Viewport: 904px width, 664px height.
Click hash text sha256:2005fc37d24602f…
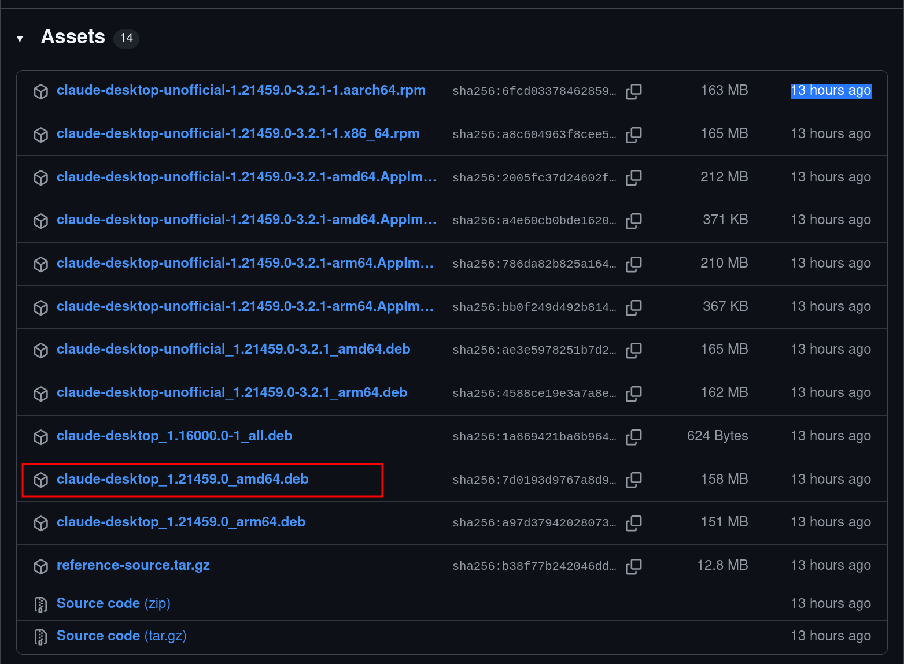coord(534,177)
